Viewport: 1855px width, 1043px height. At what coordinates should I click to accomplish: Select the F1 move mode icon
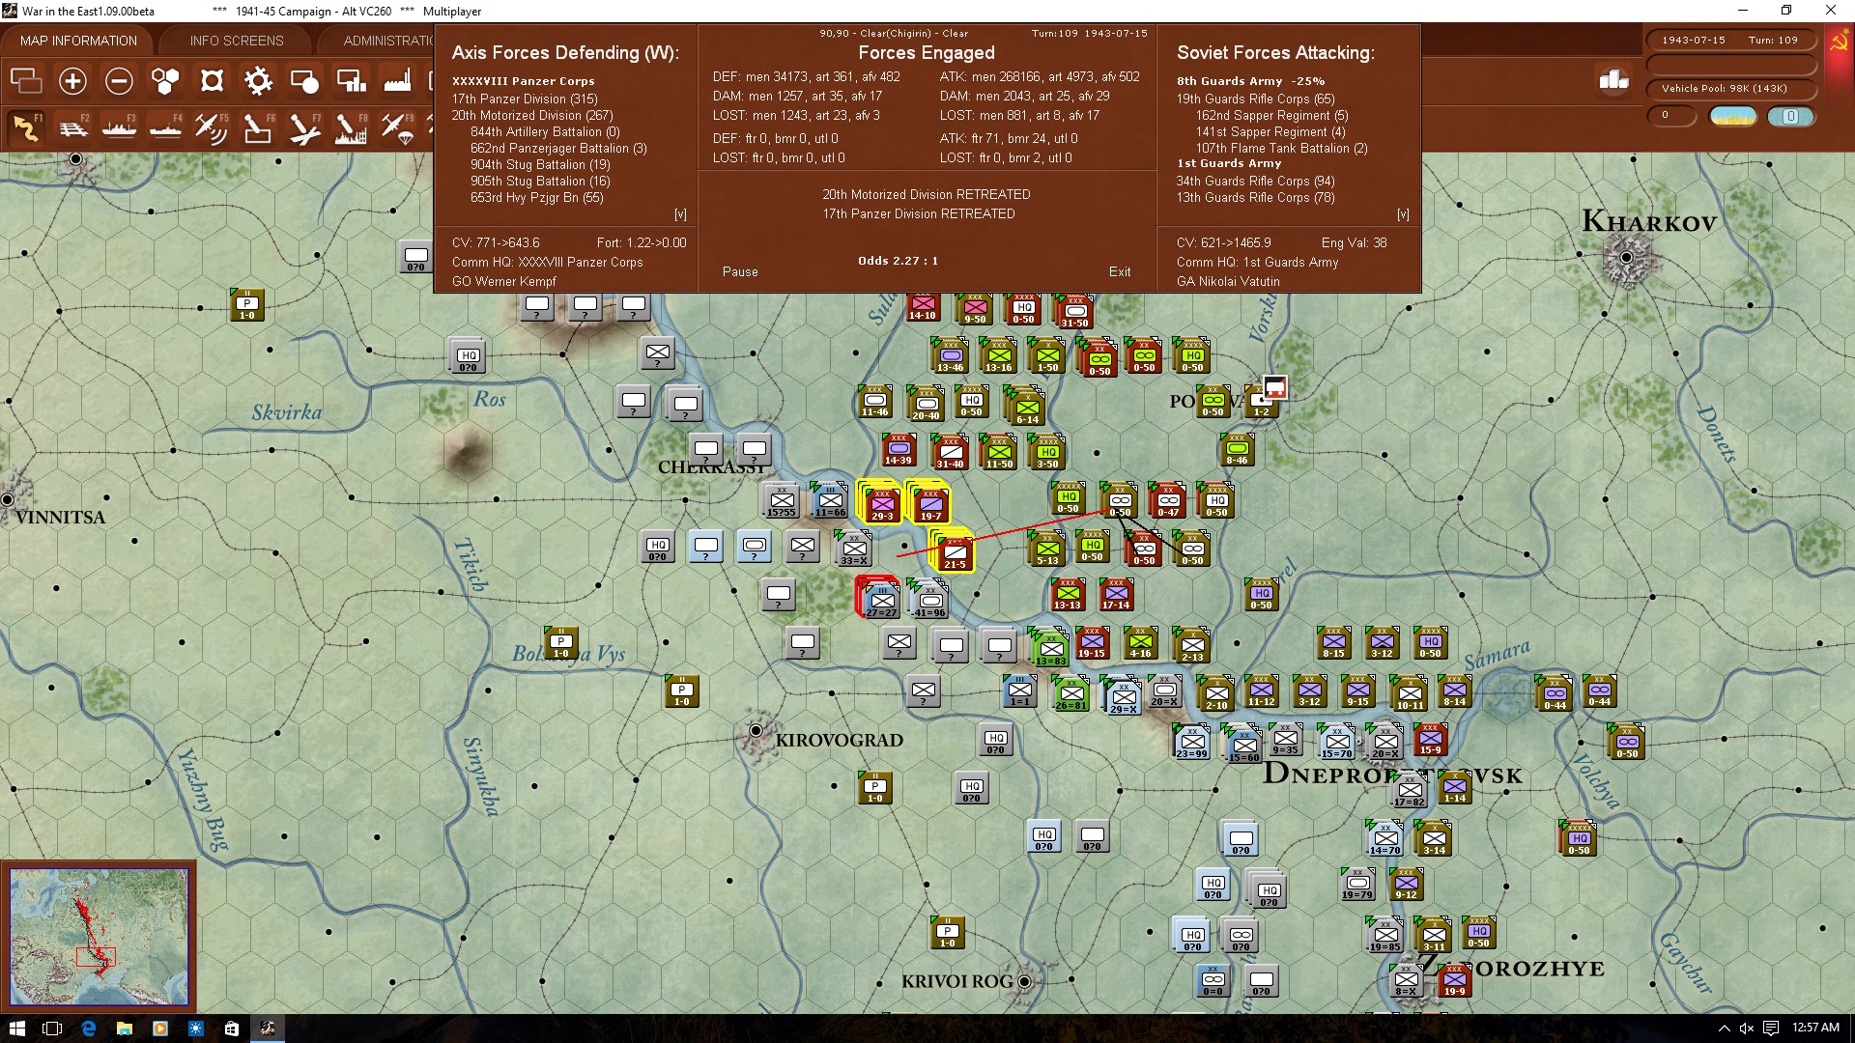(26, 127)
